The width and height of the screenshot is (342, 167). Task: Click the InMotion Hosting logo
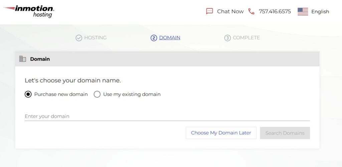[29, 12]
